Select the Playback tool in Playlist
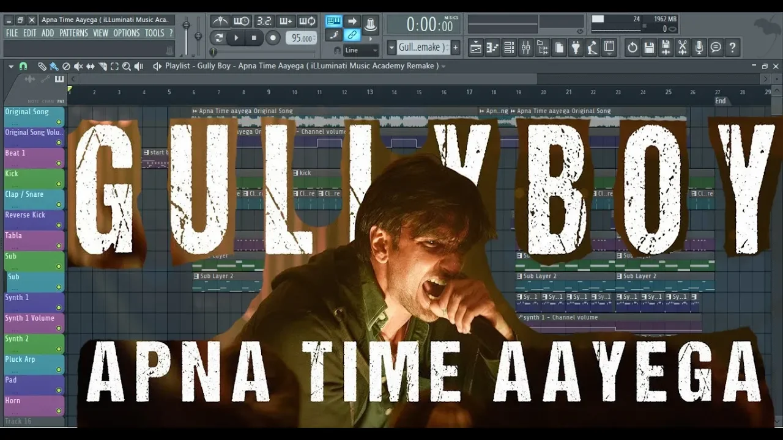 click(x=139, y=66)
